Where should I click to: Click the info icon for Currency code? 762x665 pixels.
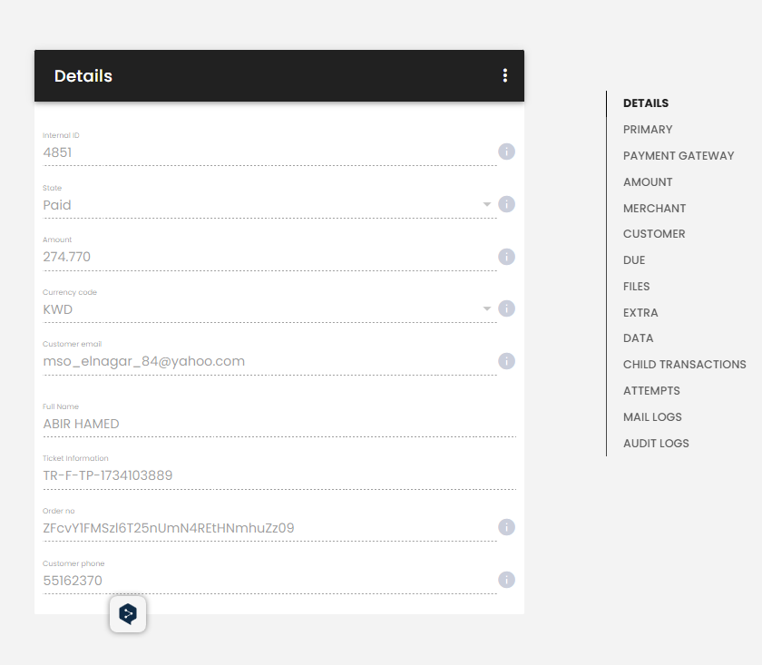point(506,308)
